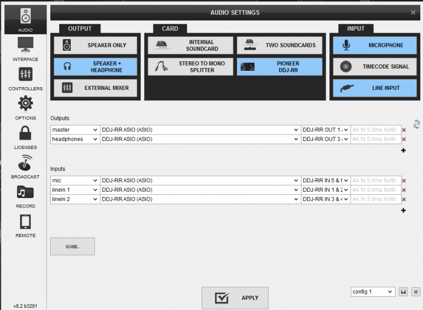Remove the master output row
423x310 pixels.
click(x=404, y=130)
